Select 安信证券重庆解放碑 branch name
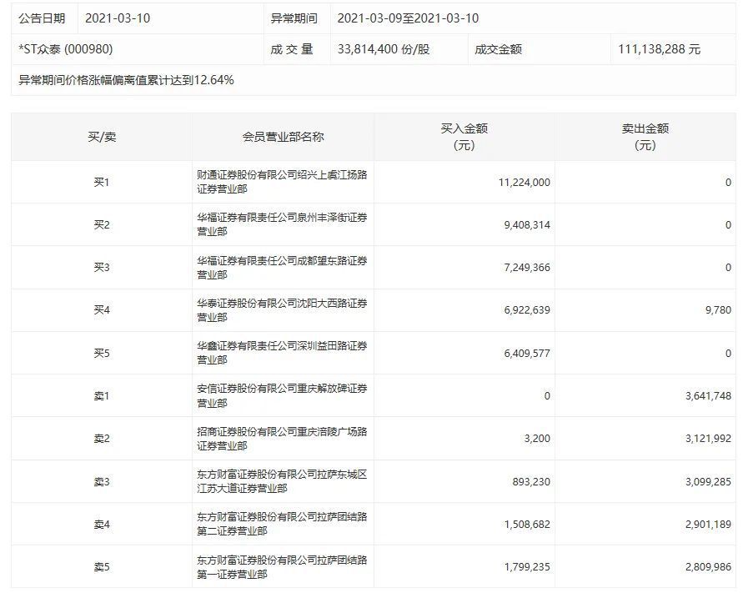This screenshot has width=753, height=593. pos(282,395)
